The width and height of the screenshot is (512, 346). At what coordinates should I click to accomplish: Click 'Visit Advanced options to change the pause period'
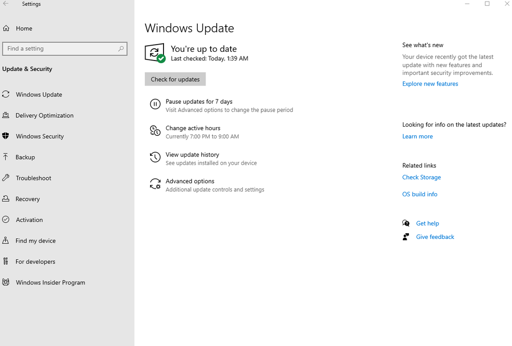click(x=229, y=110)
